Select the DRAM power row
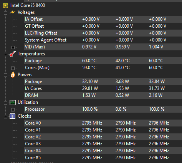The height and width of the screenshot is (163, 182). [x=103, y=95]
